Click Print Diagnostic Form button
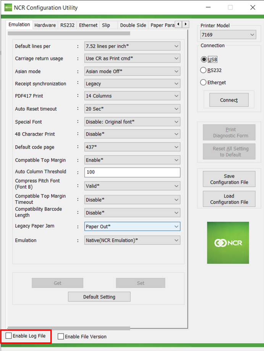This screenshot has width=264, height=351. pyautogui.click(x=229, y=133)
